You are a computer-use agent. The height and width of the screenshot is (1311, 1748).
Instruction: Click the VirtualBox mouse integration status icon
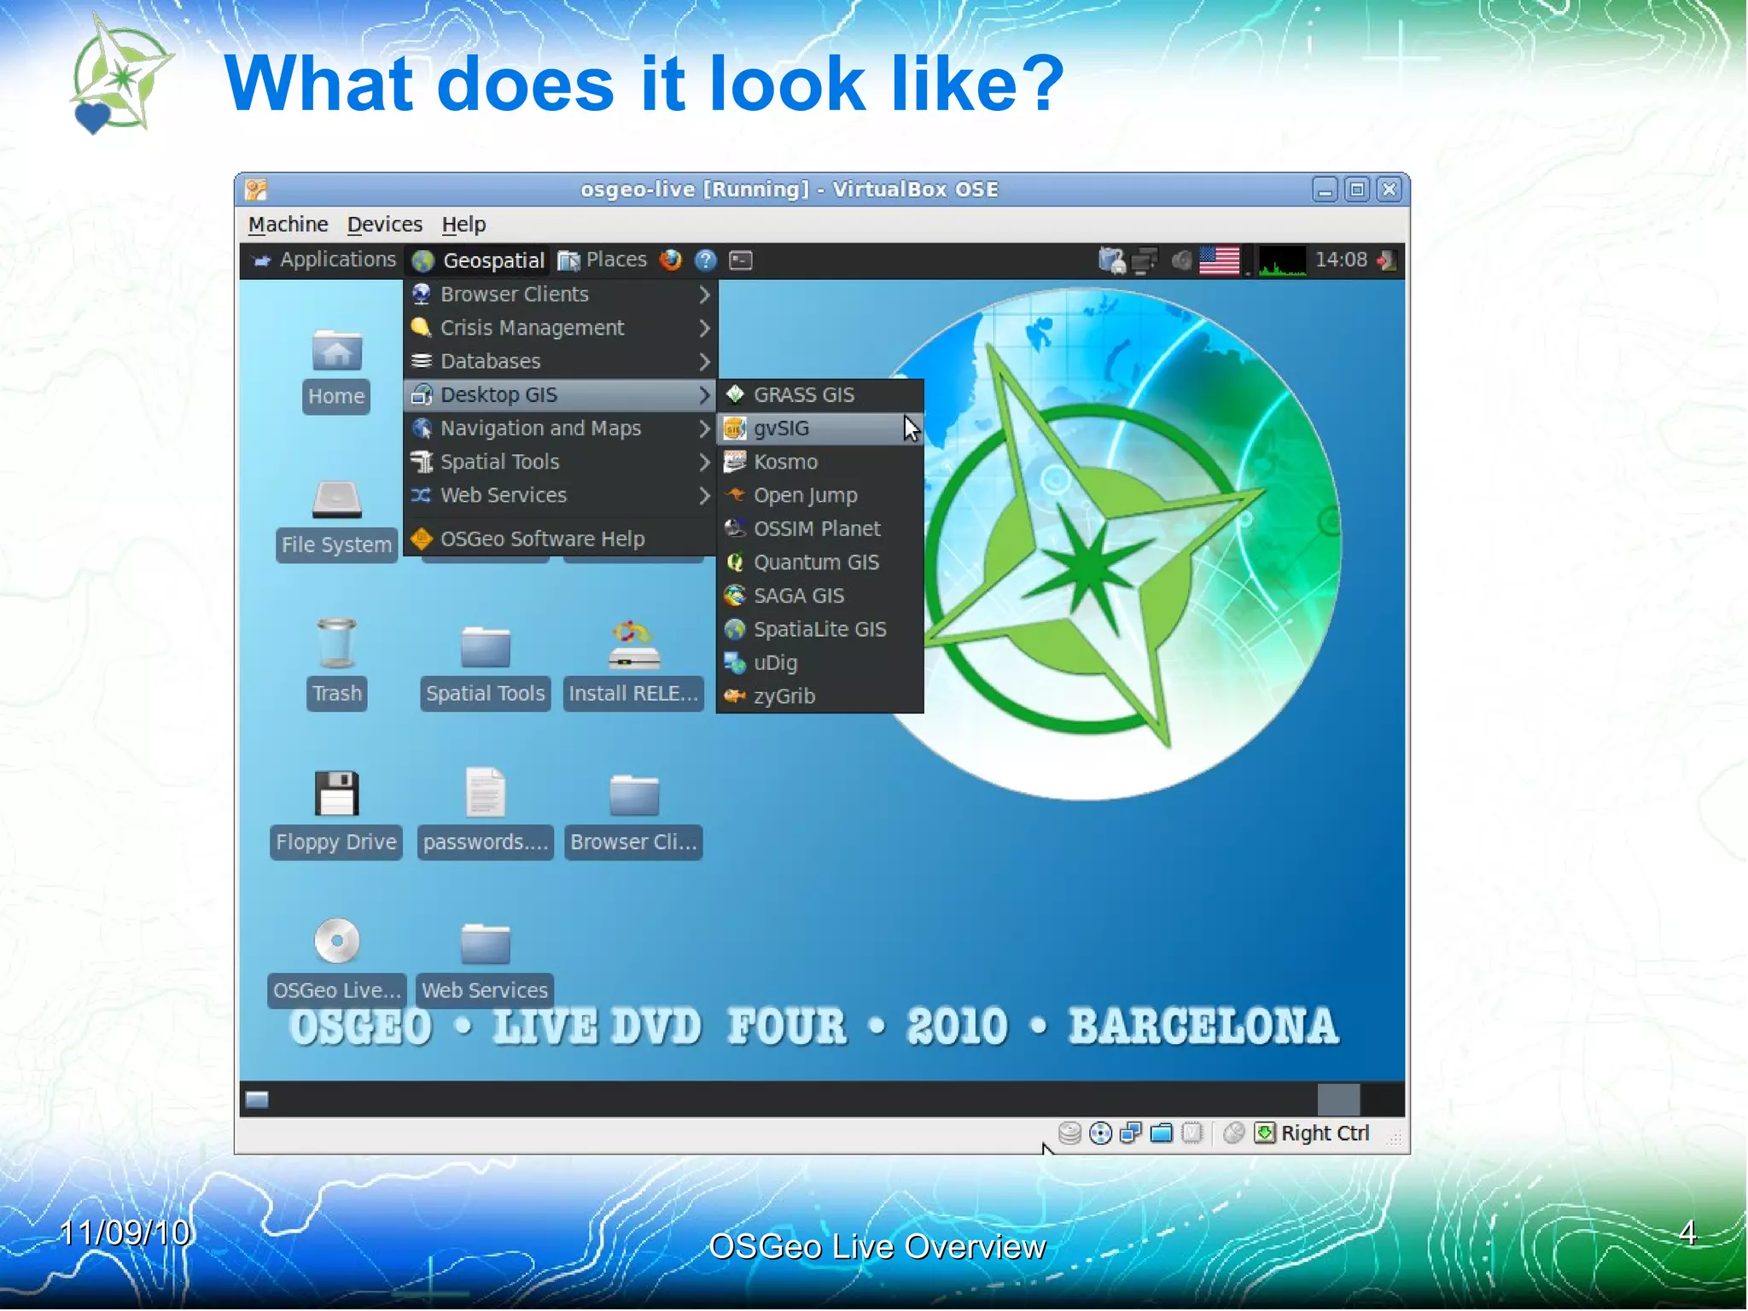pos(1233,1133)
